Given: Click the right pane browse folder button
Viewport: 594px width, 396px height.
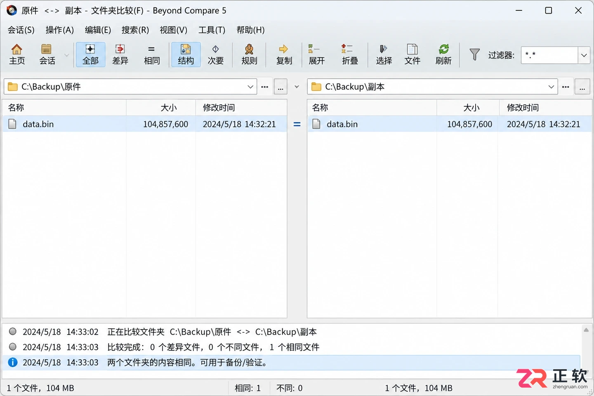Looking at the screenshot, I should [582, 87].
